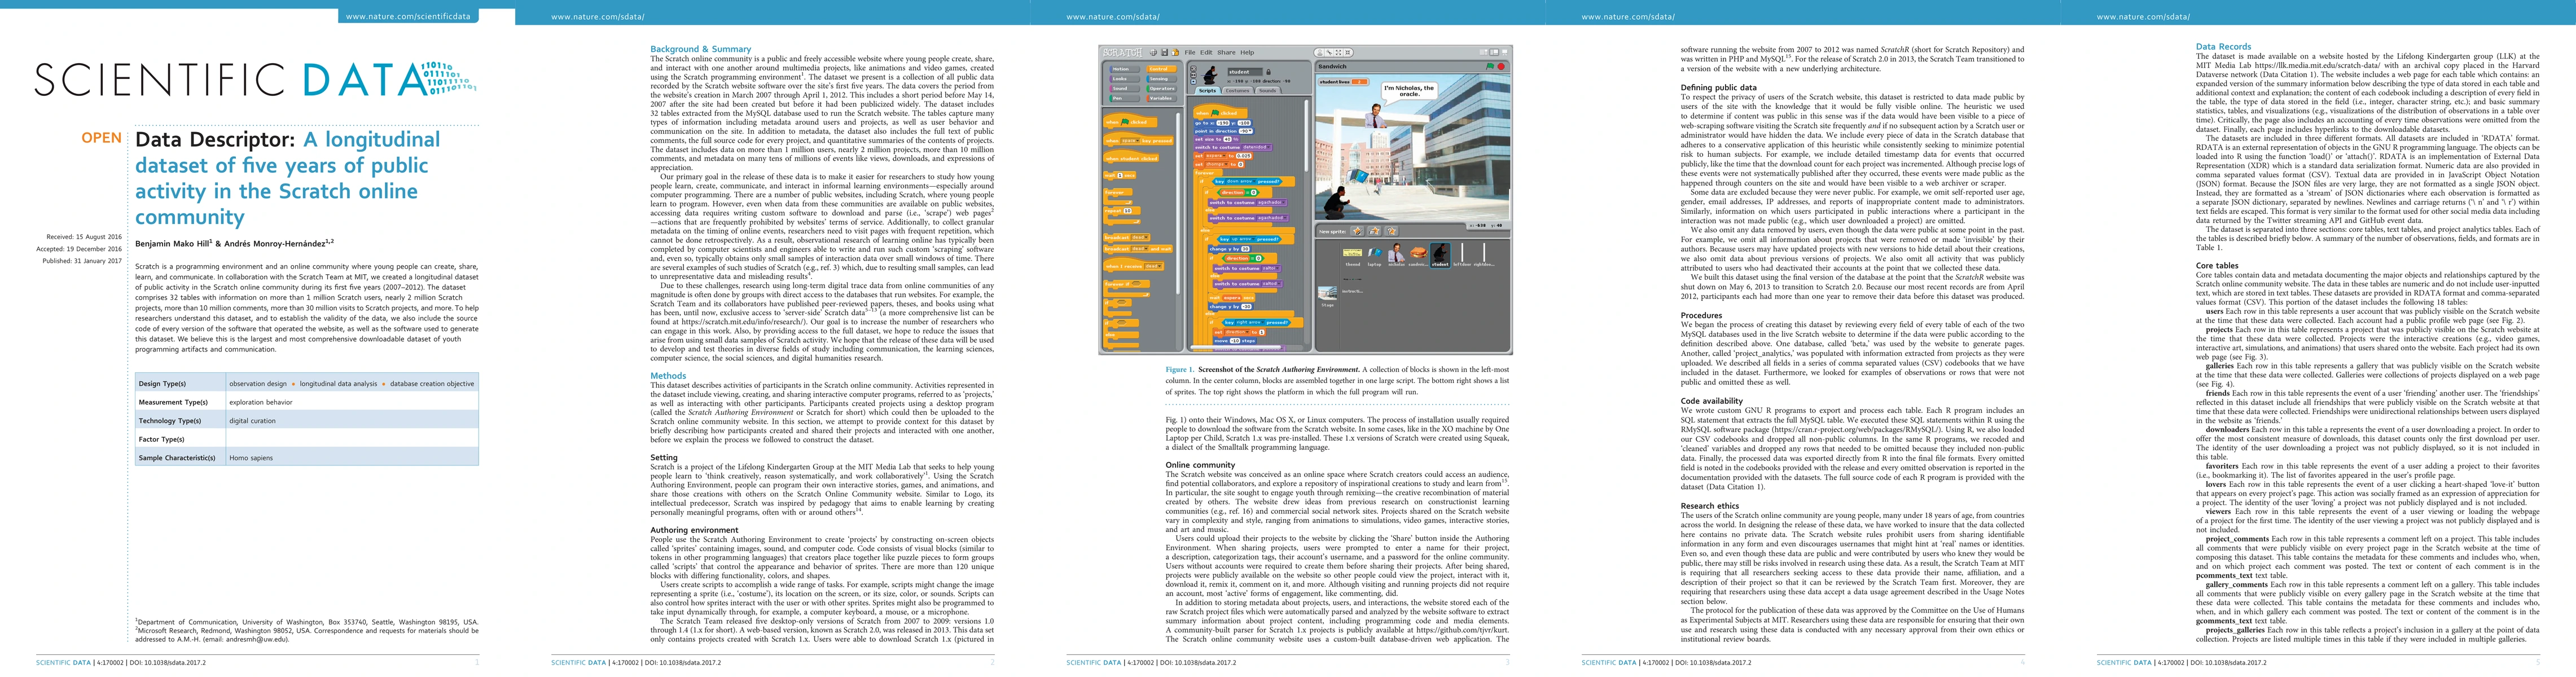
Task: Click the floppy disk save icon in Scratch
Action: (1165, 53)
